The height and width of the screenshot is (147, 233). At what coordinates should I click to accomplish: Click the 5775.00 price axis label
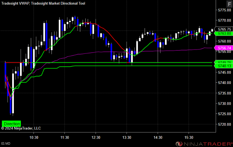click(225, 10)
